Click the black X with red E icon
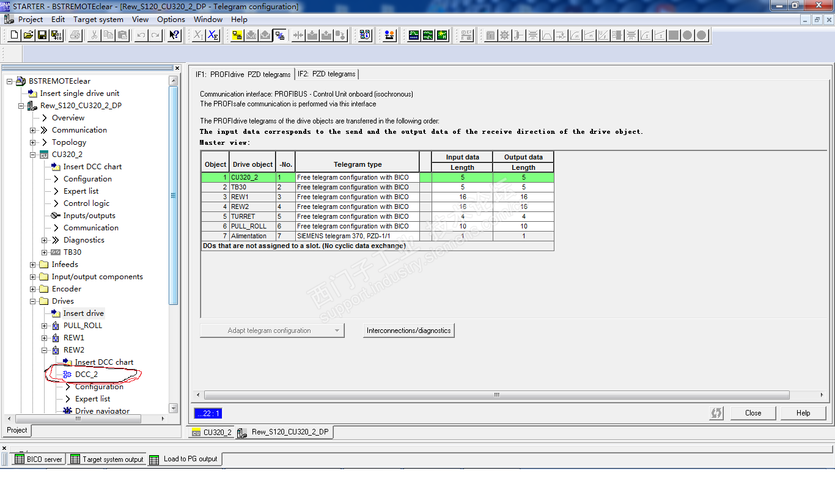Screen dimensions: 835x501 213,35
